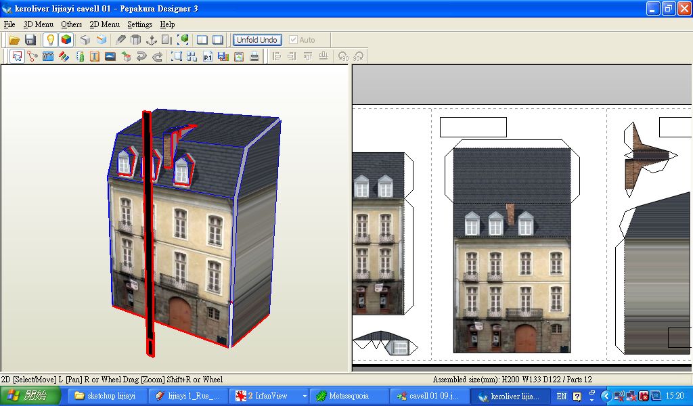The width and height of the screenshot is (693, 406).
Task: Click the Select/Move arrow tool
Action: (17, 57)
